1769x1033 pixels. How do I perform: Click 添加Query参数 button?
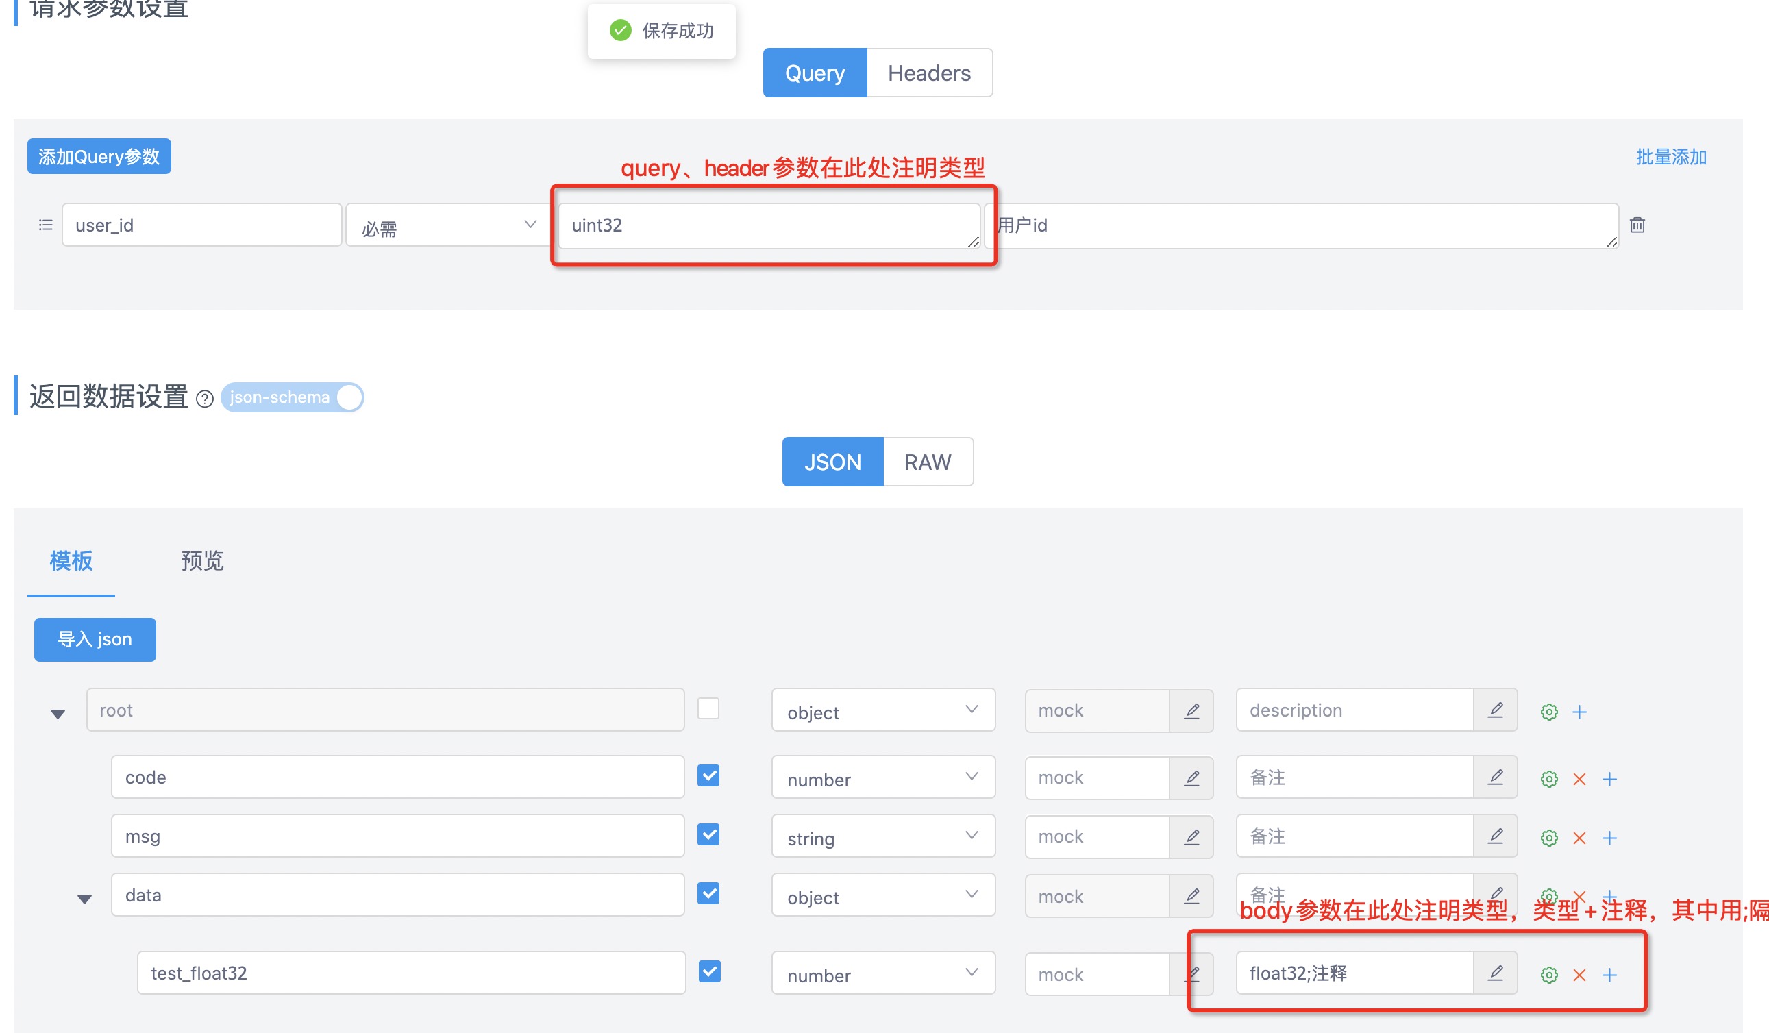[99, 156]
